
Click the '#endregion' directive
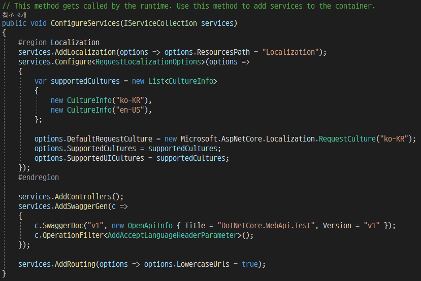coord(39,178)
